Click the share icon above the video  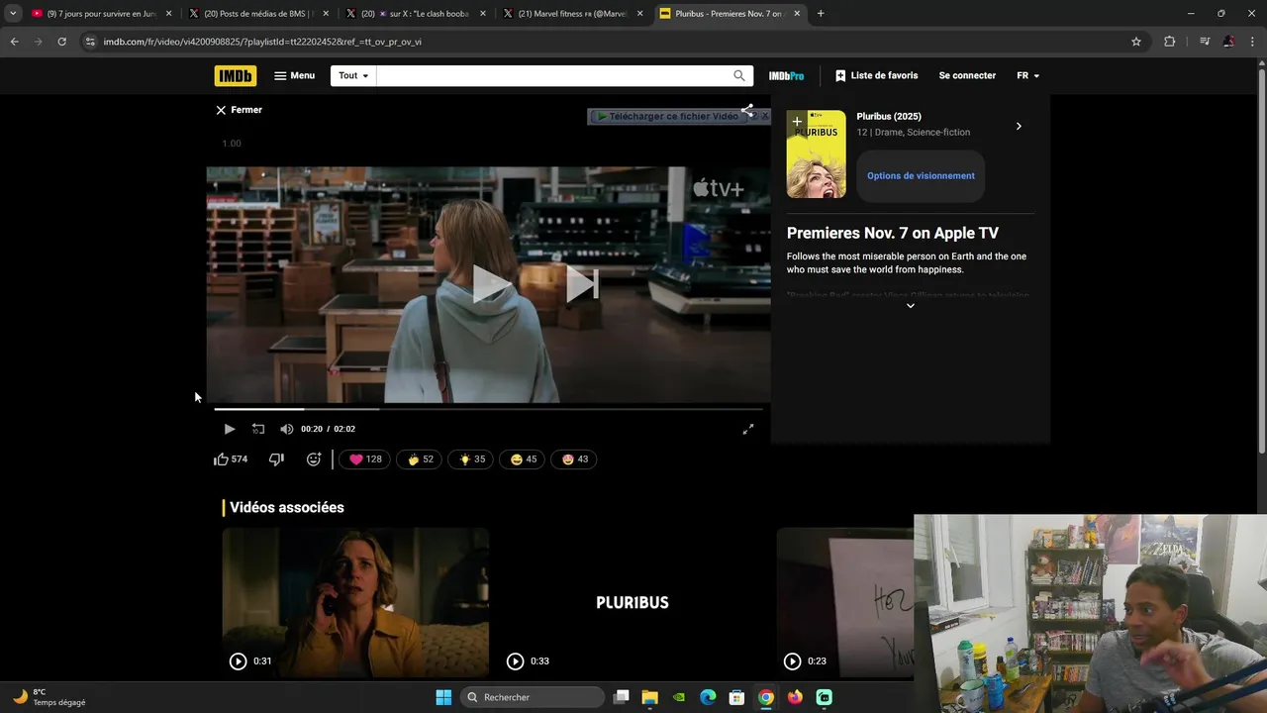[747, 110]
